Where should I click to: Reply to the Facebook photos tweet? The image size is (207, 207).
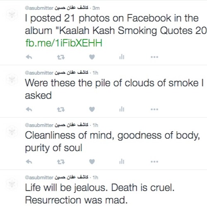point(29,57)
